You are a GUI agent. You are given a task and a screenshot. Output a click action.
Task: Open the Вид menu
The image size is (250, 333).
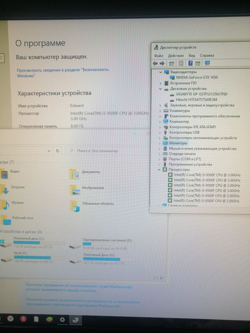click(x=192, y=55)
